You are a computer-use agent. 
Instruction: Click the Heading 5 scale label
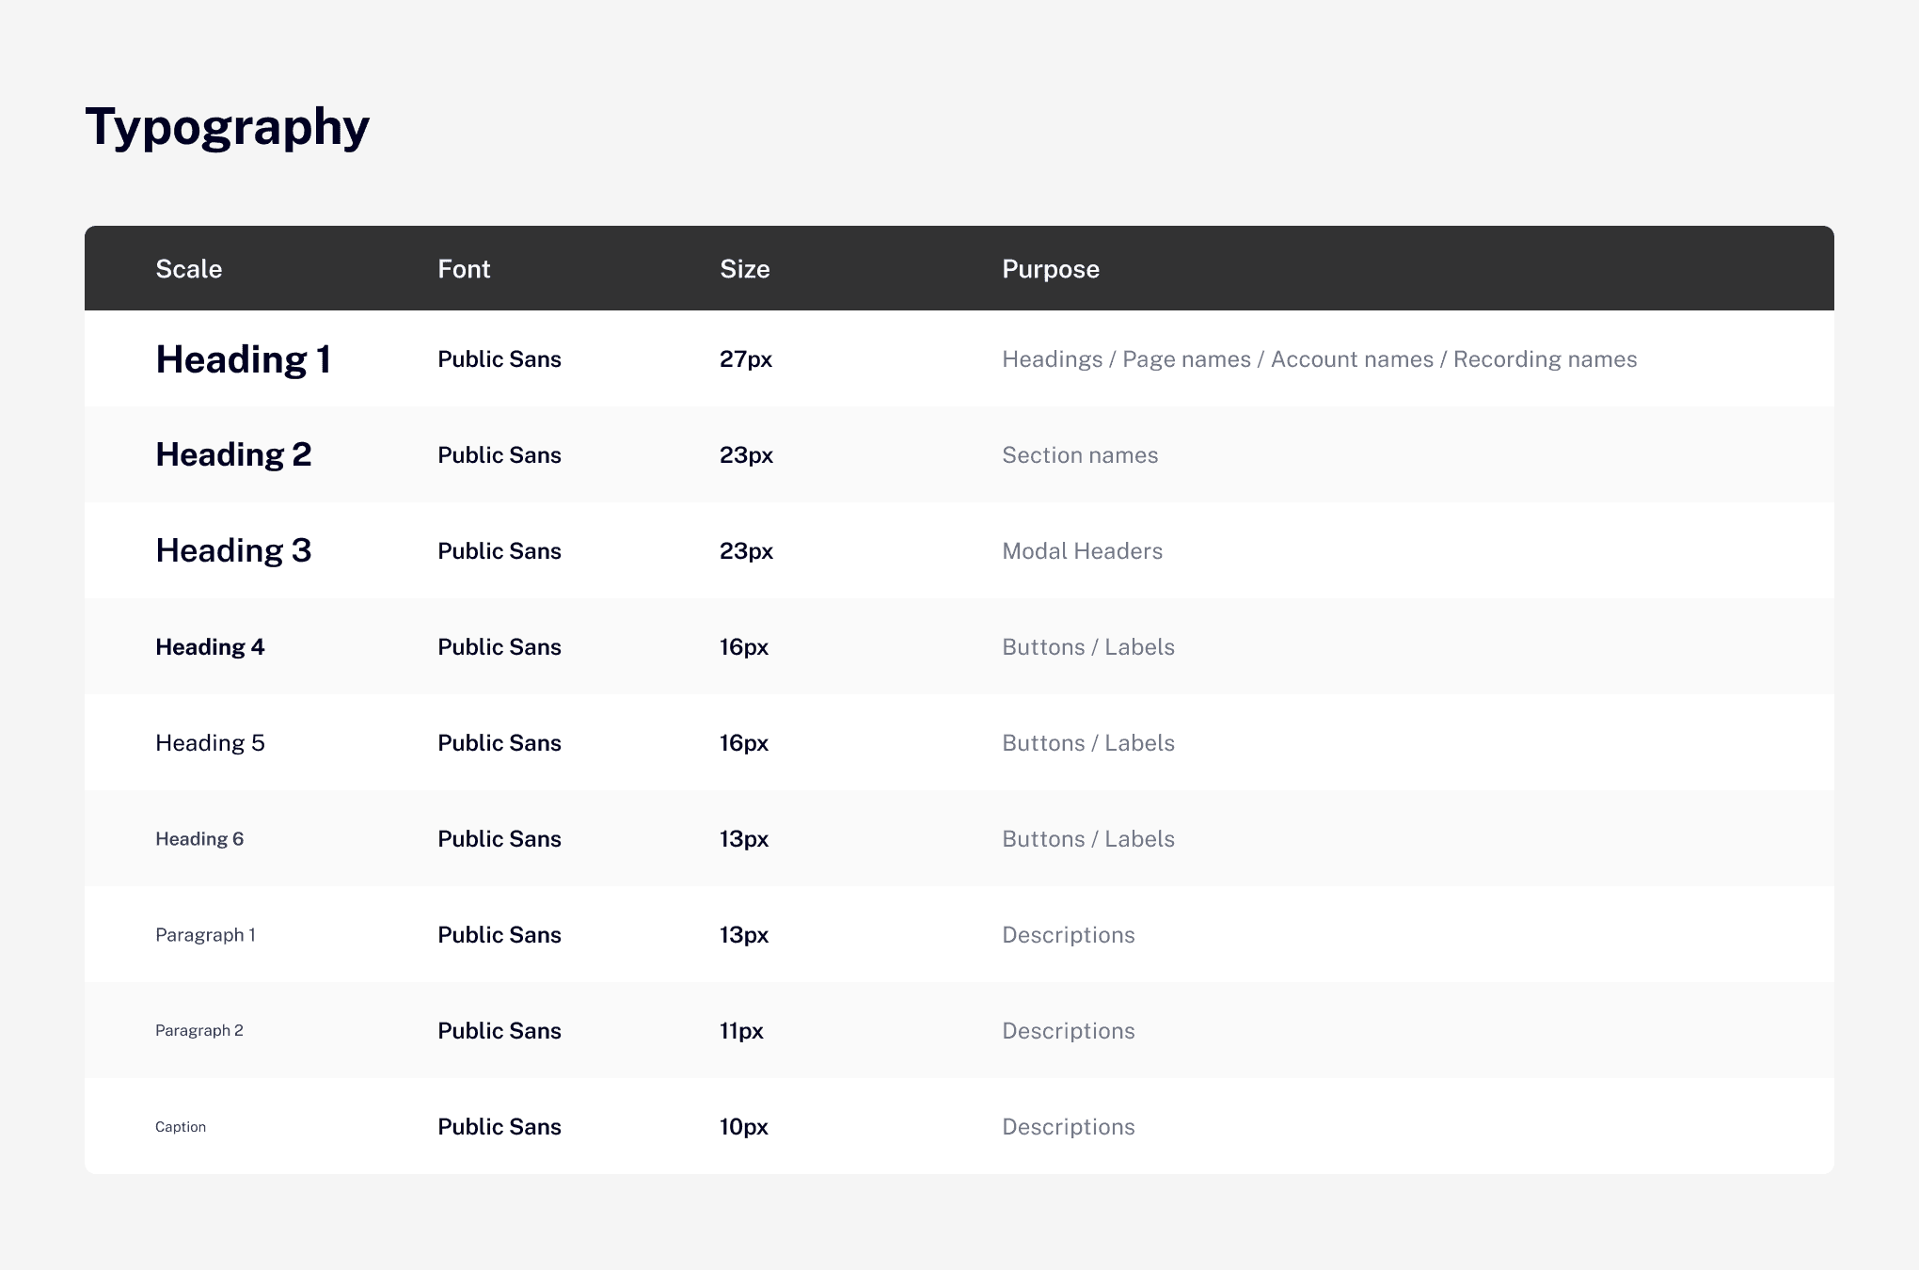tap(210, 743)
